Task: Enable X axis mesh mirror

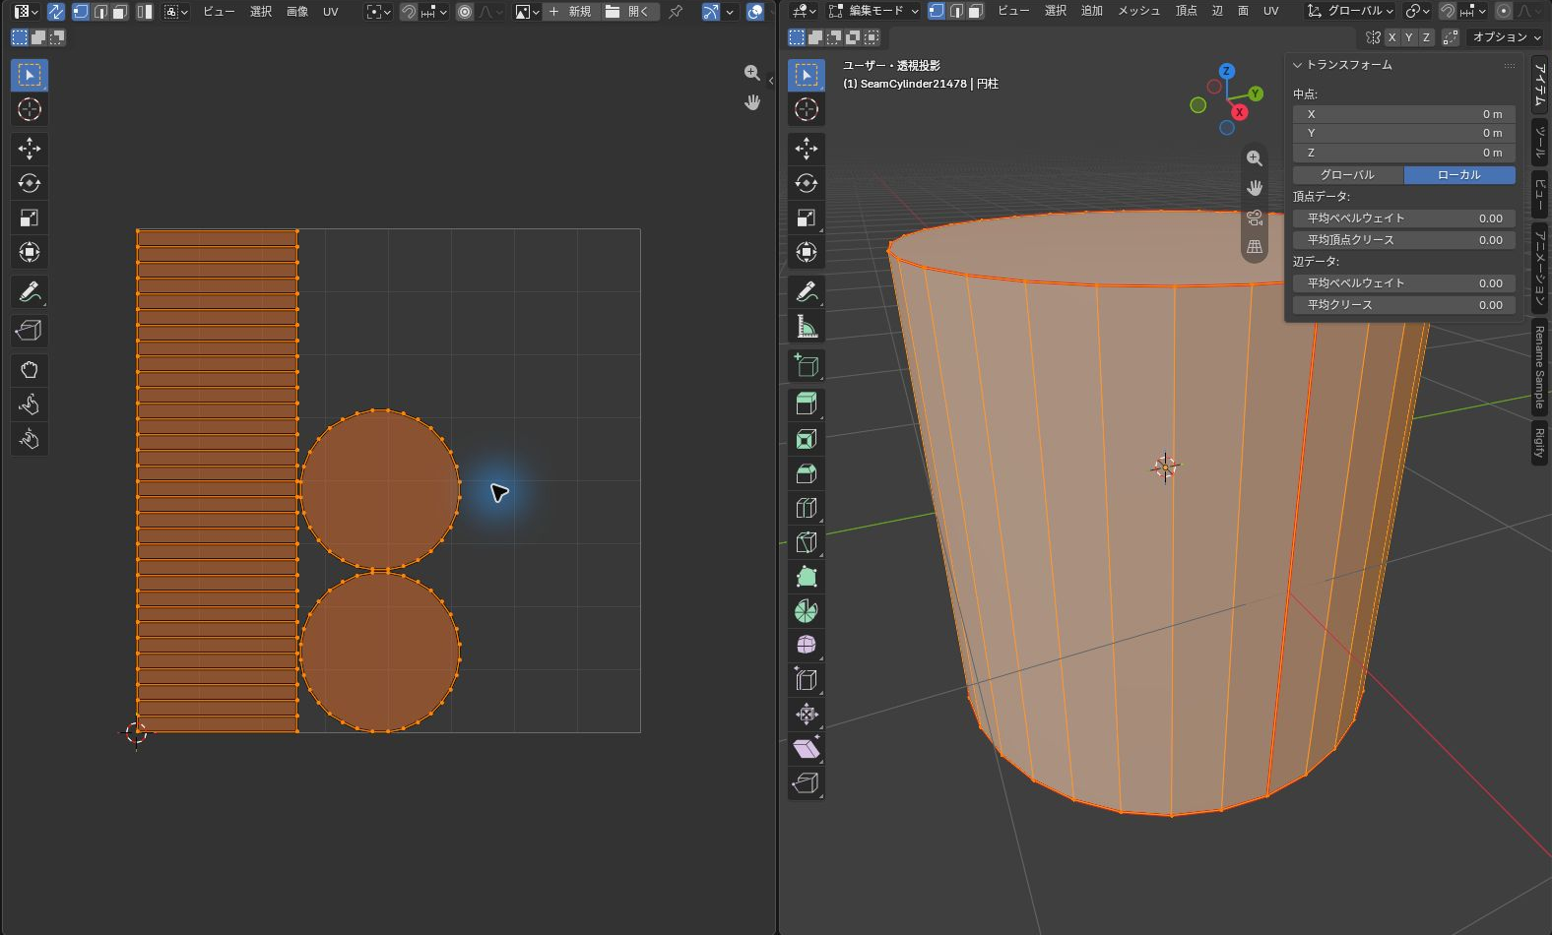Action: coord(1391,37)
